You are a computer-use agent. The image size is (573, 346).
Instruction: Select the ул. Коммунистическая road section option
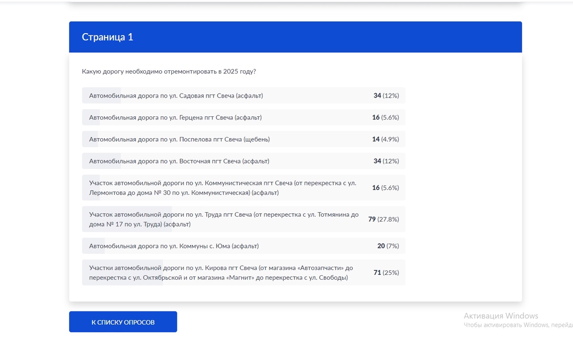tap(244, 188)
